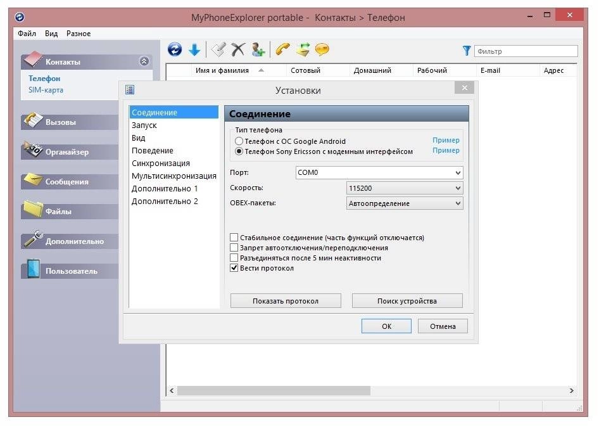This screenshot has height=429, width=599.
Task: Click the horizontal scrollbar thumb in contacts list
Action: (x=274, y=390)
